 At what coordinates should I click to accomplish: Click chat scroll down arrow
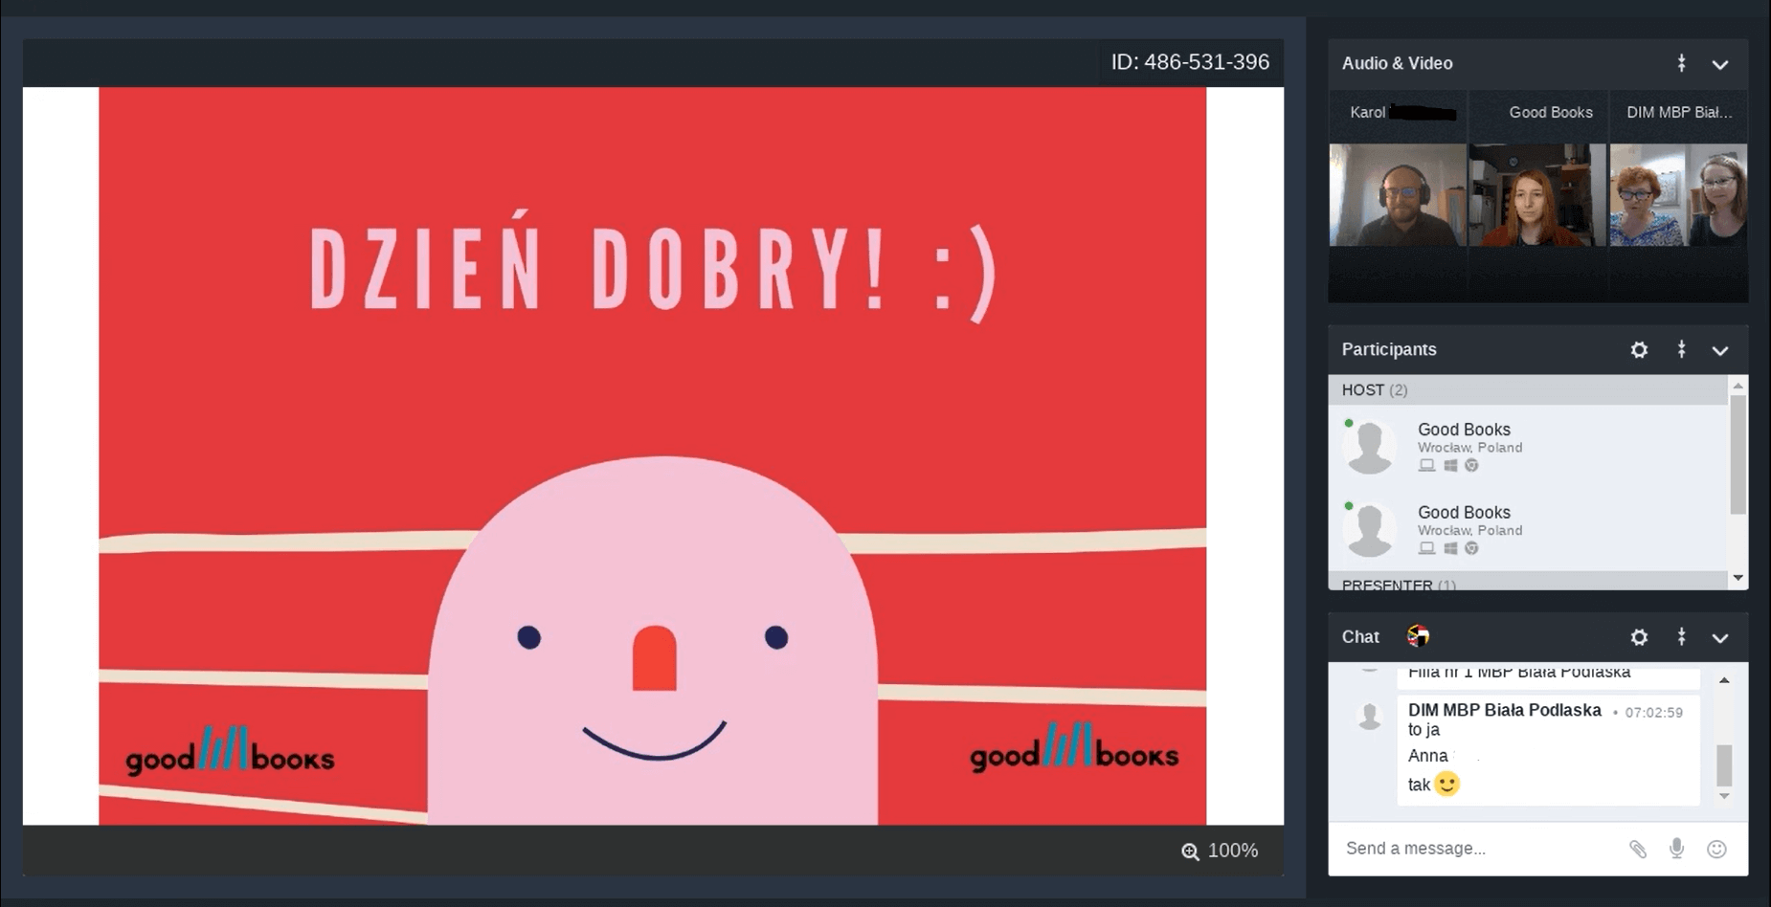(x=1724, y=796)
